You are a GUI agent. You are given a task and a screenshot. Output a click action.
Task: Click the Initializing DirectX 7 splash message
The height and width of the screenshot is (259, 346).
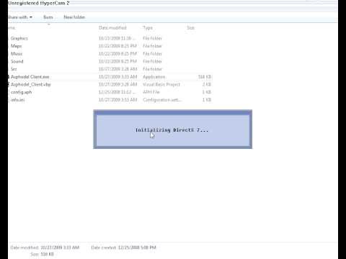(x=172, y=130)
